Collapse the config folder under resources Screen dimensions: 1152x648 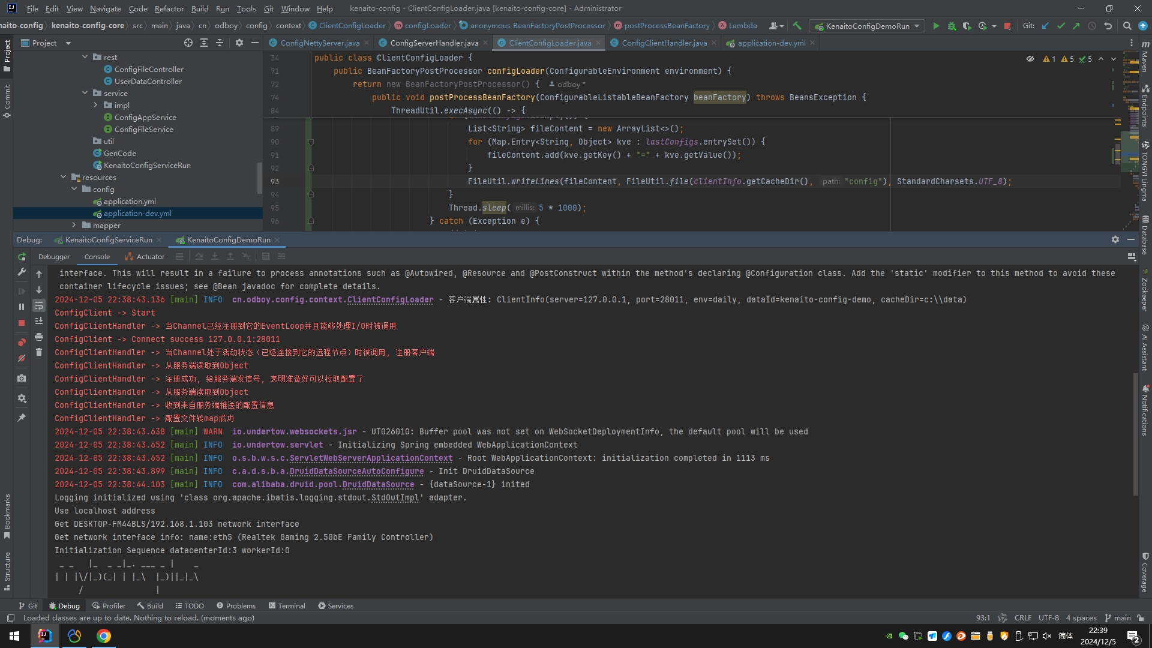74,189
